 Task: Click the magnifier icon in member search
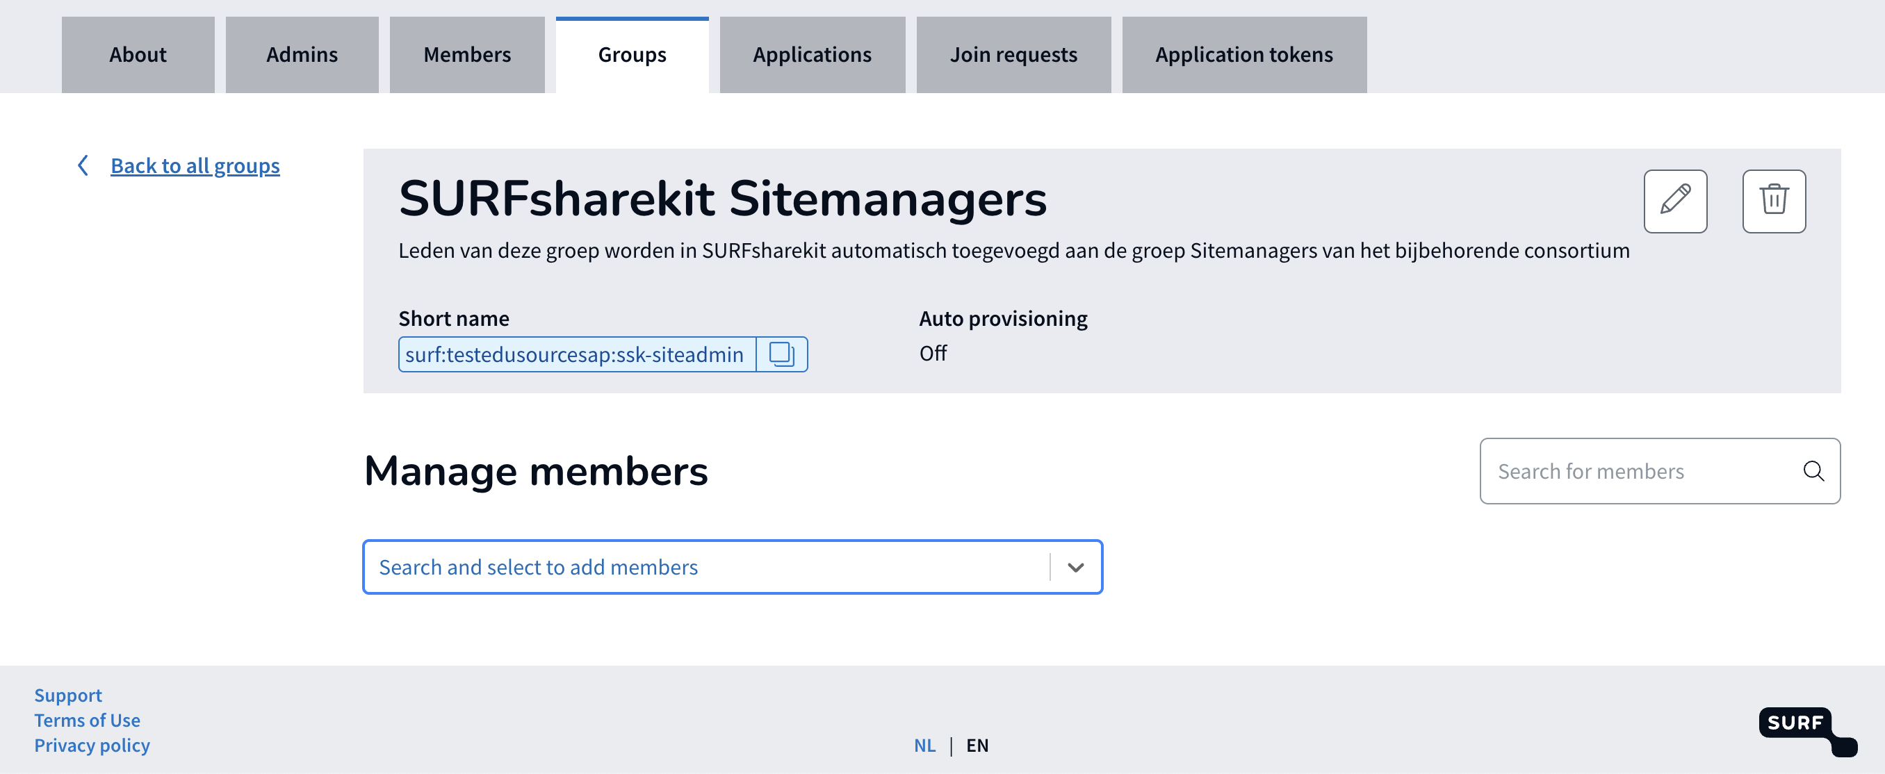(1813, 471)
